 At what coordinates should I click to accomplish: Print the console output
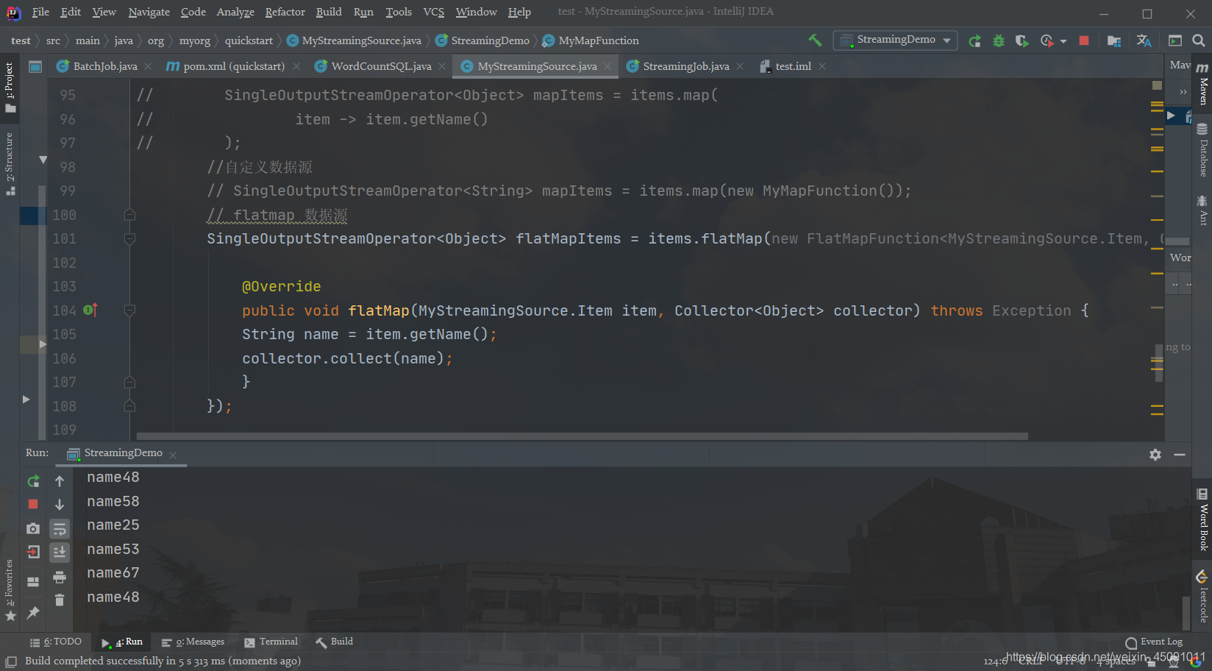pos(60,577)
